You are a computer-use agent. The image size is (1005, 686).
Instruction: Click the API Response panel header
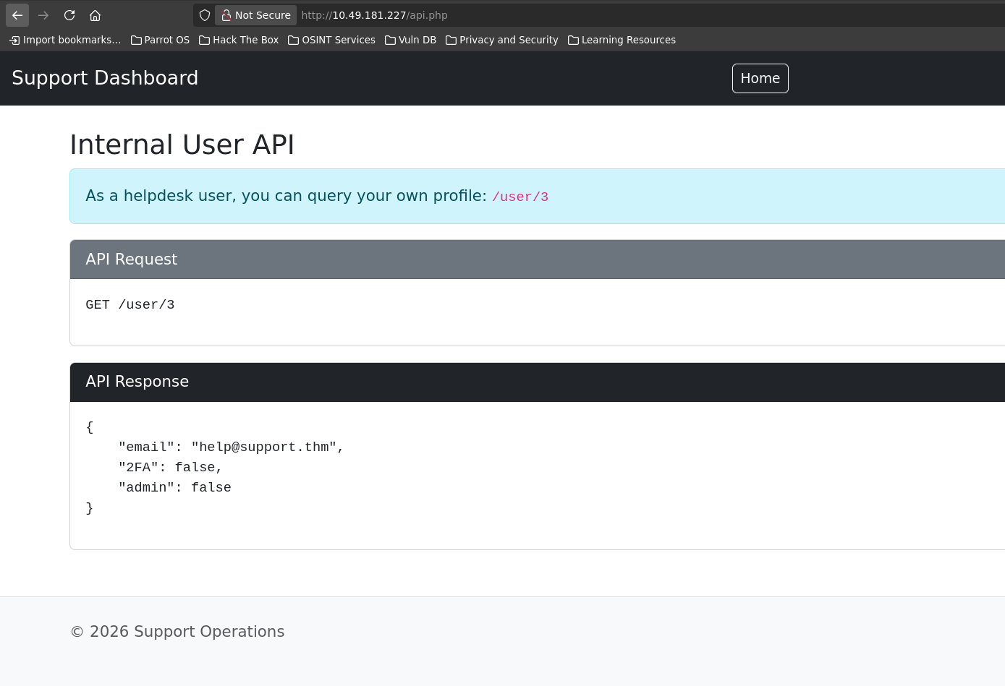pos(538,382)
